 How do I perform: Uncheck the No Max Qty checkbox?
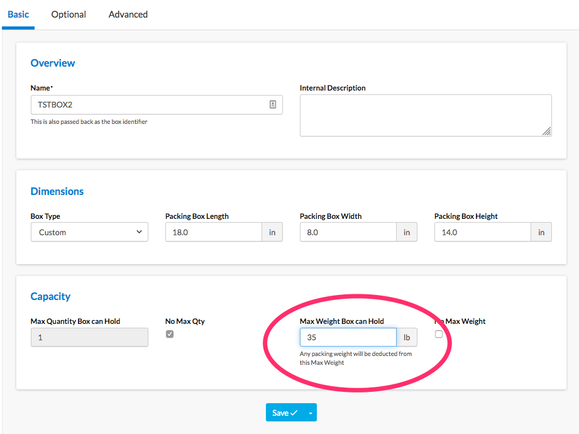[x=170, y=334]
